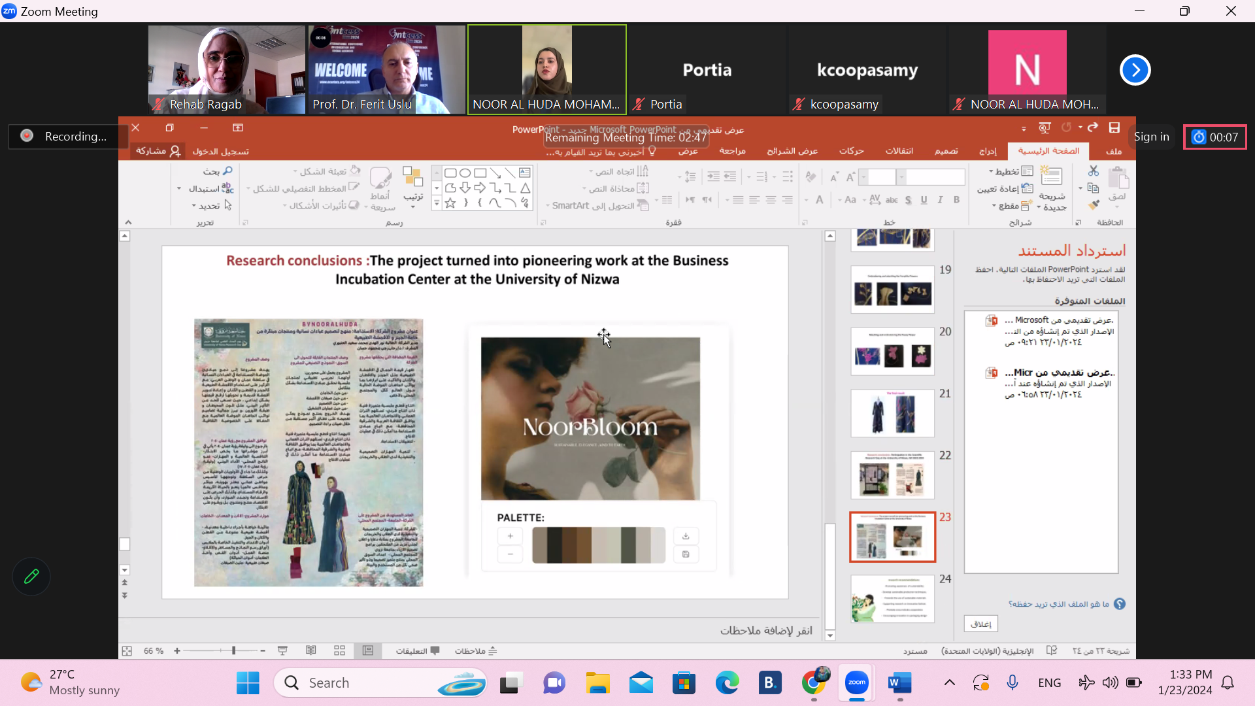Select the star shape in gallery
The image size is (1255, 706).
pos(450,203)
